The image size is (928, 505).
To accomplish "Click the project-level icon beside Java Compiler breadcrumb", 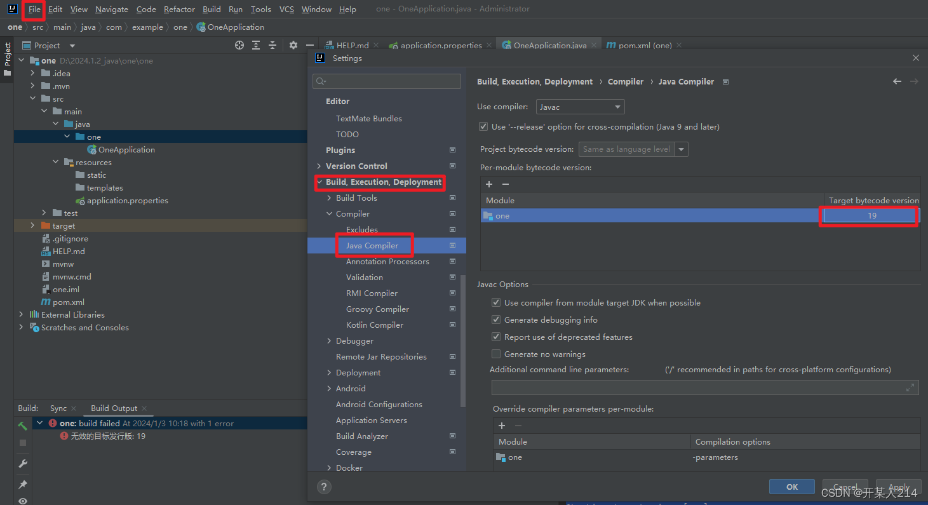I will pos(726,82).
